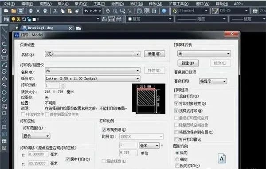
Task: Enable the 反向打印 checkbox
Action: click(177, 165)
